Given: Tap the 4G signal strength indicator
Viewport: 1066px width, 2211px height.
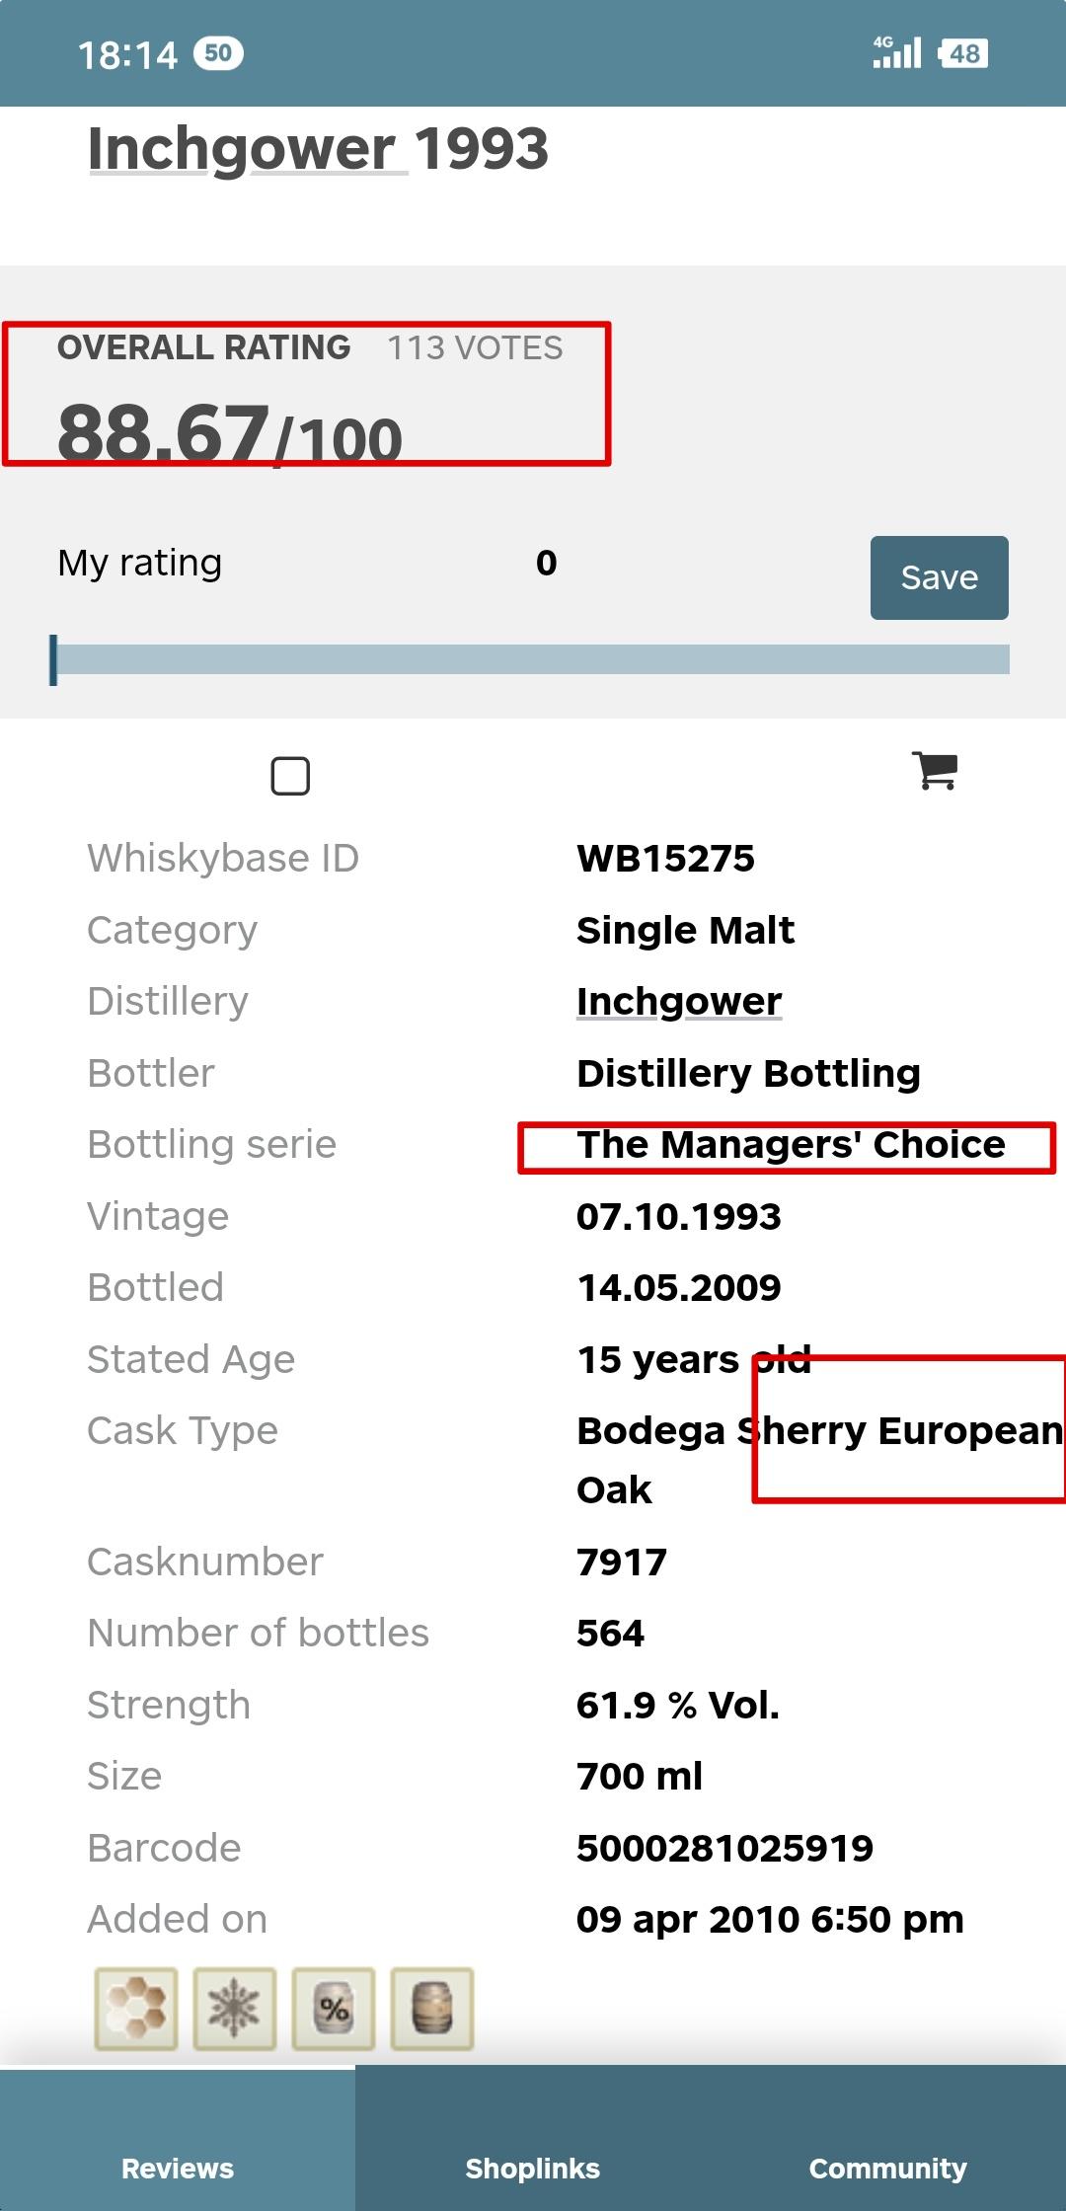Looking at the screenshot, I should point(896,52).
